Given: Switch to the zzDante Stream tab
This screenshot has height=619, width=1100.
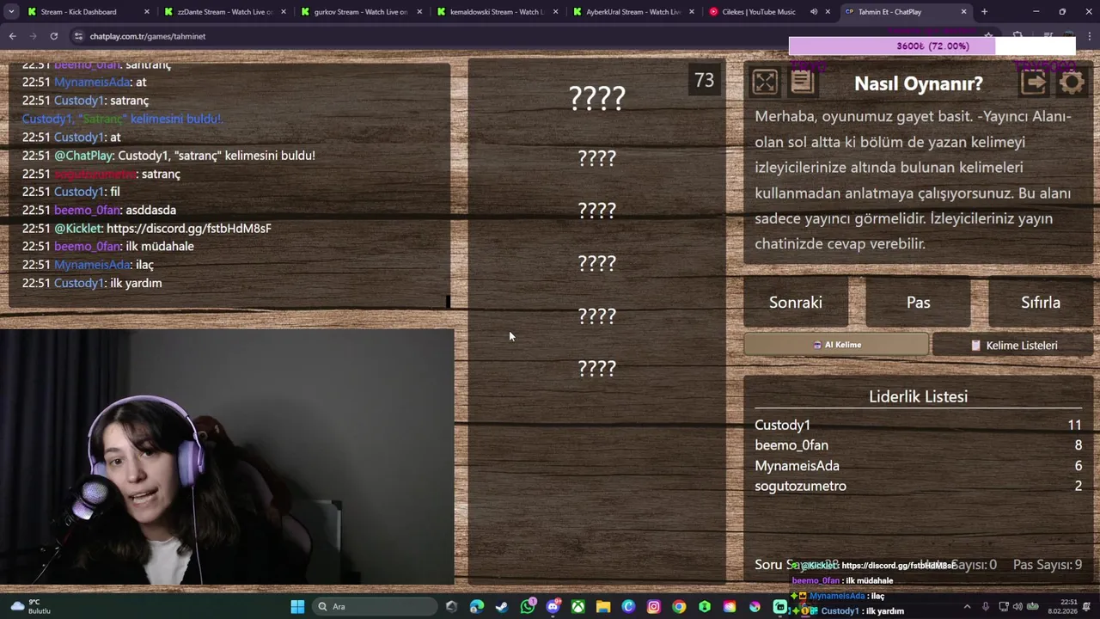Looking at the screenshot, I should (x=225, y=12).
